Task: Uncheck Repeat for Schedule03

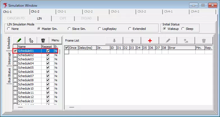Action: pyautogui.click(x=48, y=59)
